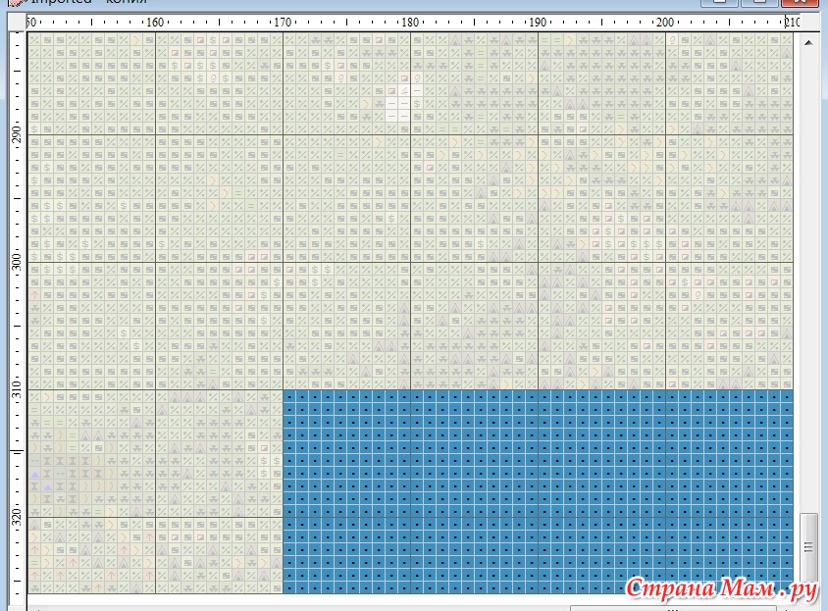Click horizontal ruler label 180

(410, 23)
